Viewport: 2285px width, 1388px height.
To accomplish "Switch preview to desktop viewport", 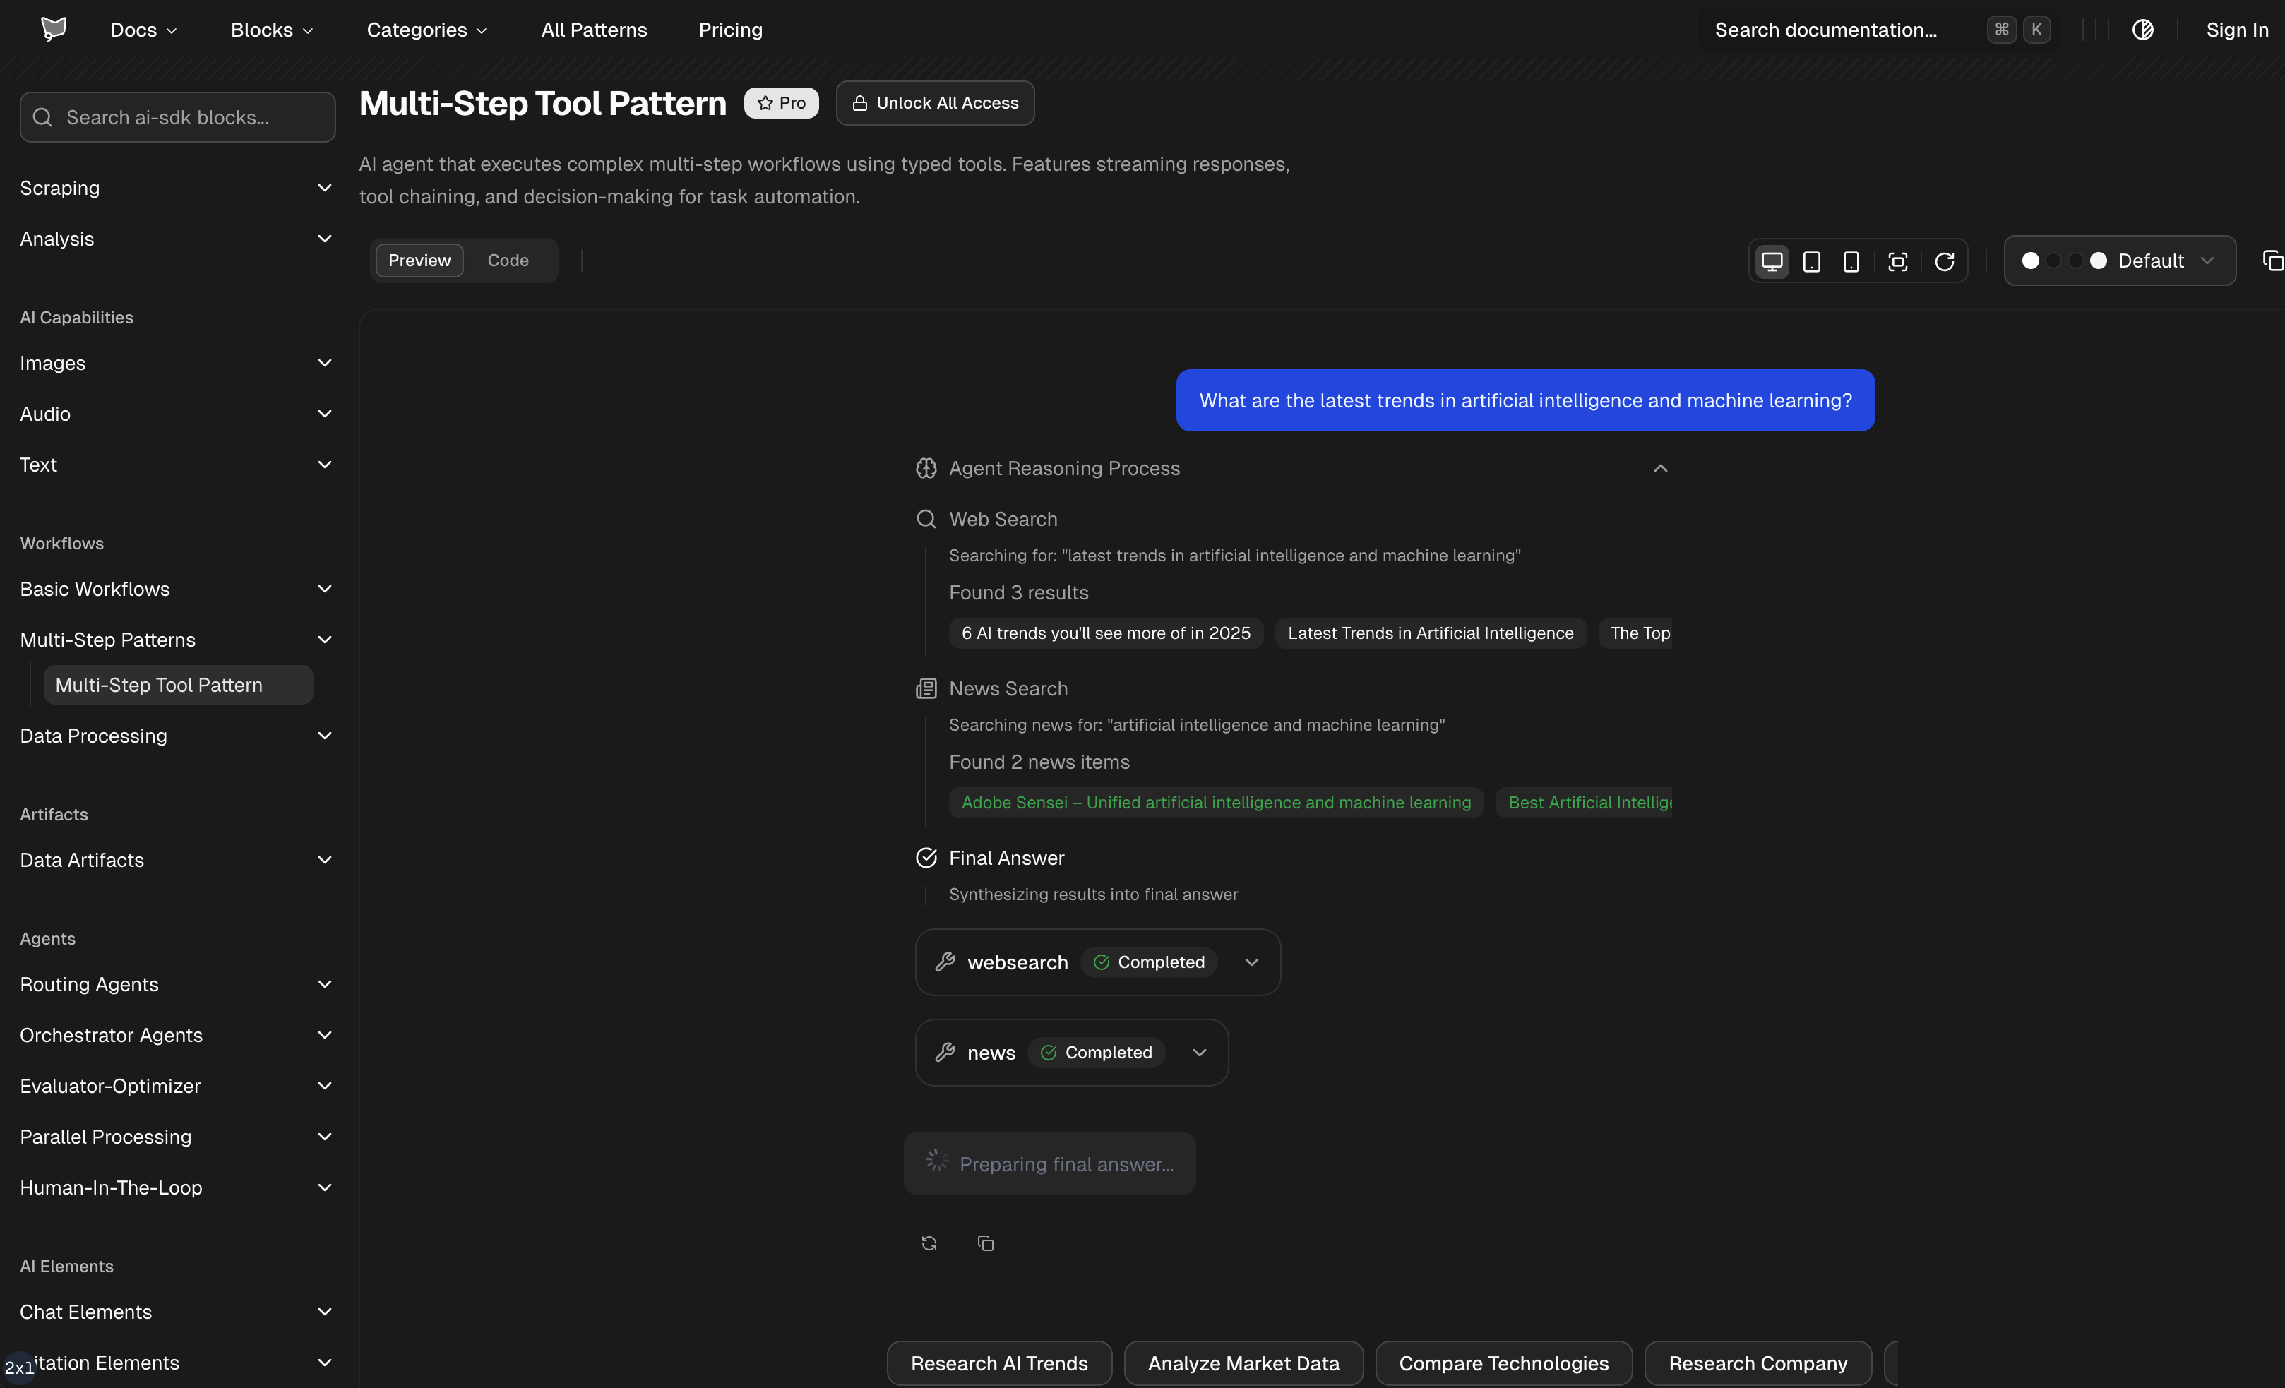I will (x=1772, y=261).
